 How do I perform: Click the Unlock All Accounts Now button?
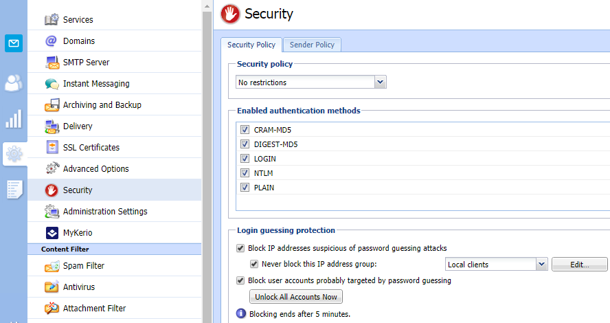pyautogui.click(x=295, y=297)
